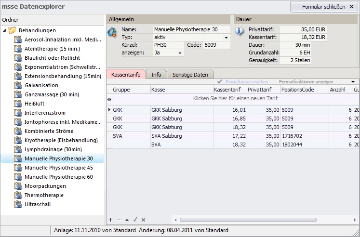
Task: Remove the tariff row with the minus icon
Action: pyautogui.click(x=119, y=220)
